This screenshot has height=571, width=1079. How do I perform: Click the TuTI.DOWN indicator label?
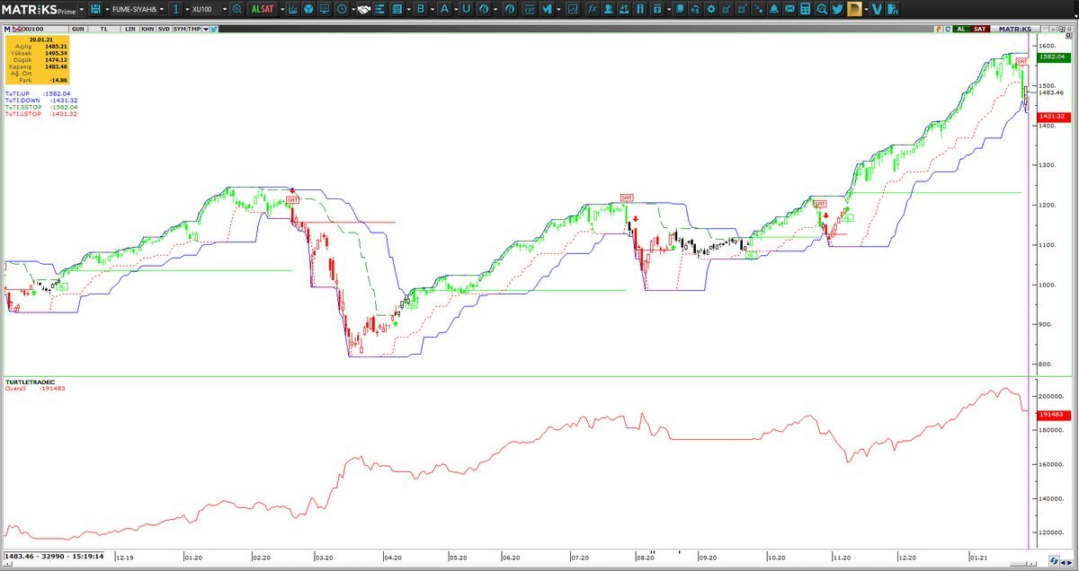(x=22, y=100)
